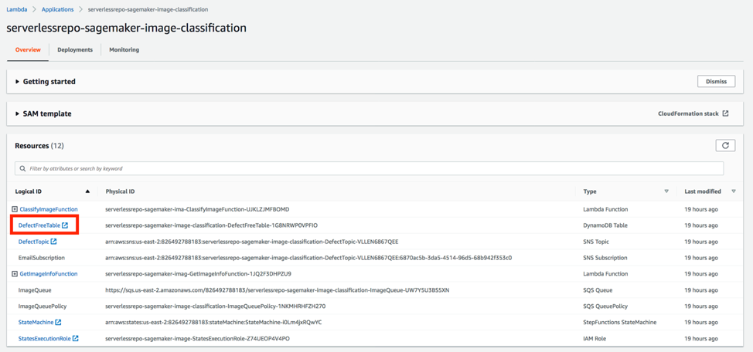Select the ImageQueuePolicy logical ID text

tap(43, 306)
